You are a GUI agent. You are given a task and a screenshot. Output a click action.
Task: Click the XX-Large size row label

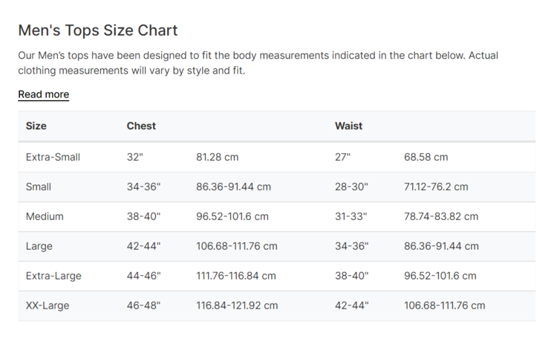point(48,306)
